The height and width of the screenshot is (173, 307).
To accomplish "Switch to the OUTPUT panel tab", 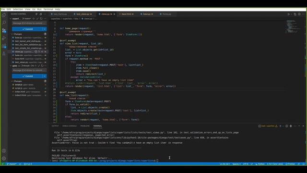I will (x=55, y=126).
